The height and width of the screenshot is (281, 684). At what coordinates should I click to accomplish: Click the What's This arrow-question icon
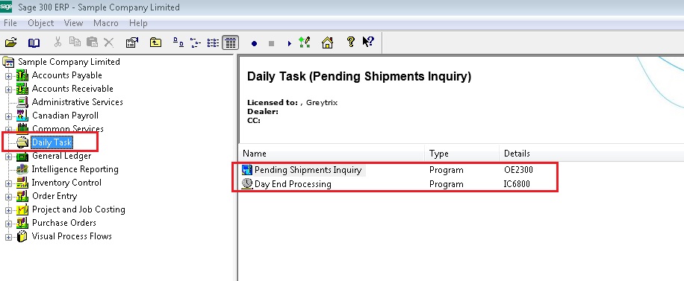point(368,42)
